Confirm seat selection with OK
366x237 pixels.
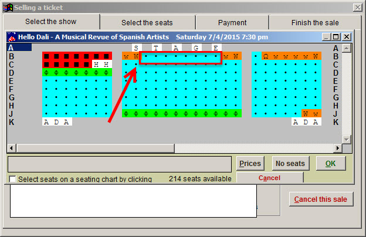331,164
